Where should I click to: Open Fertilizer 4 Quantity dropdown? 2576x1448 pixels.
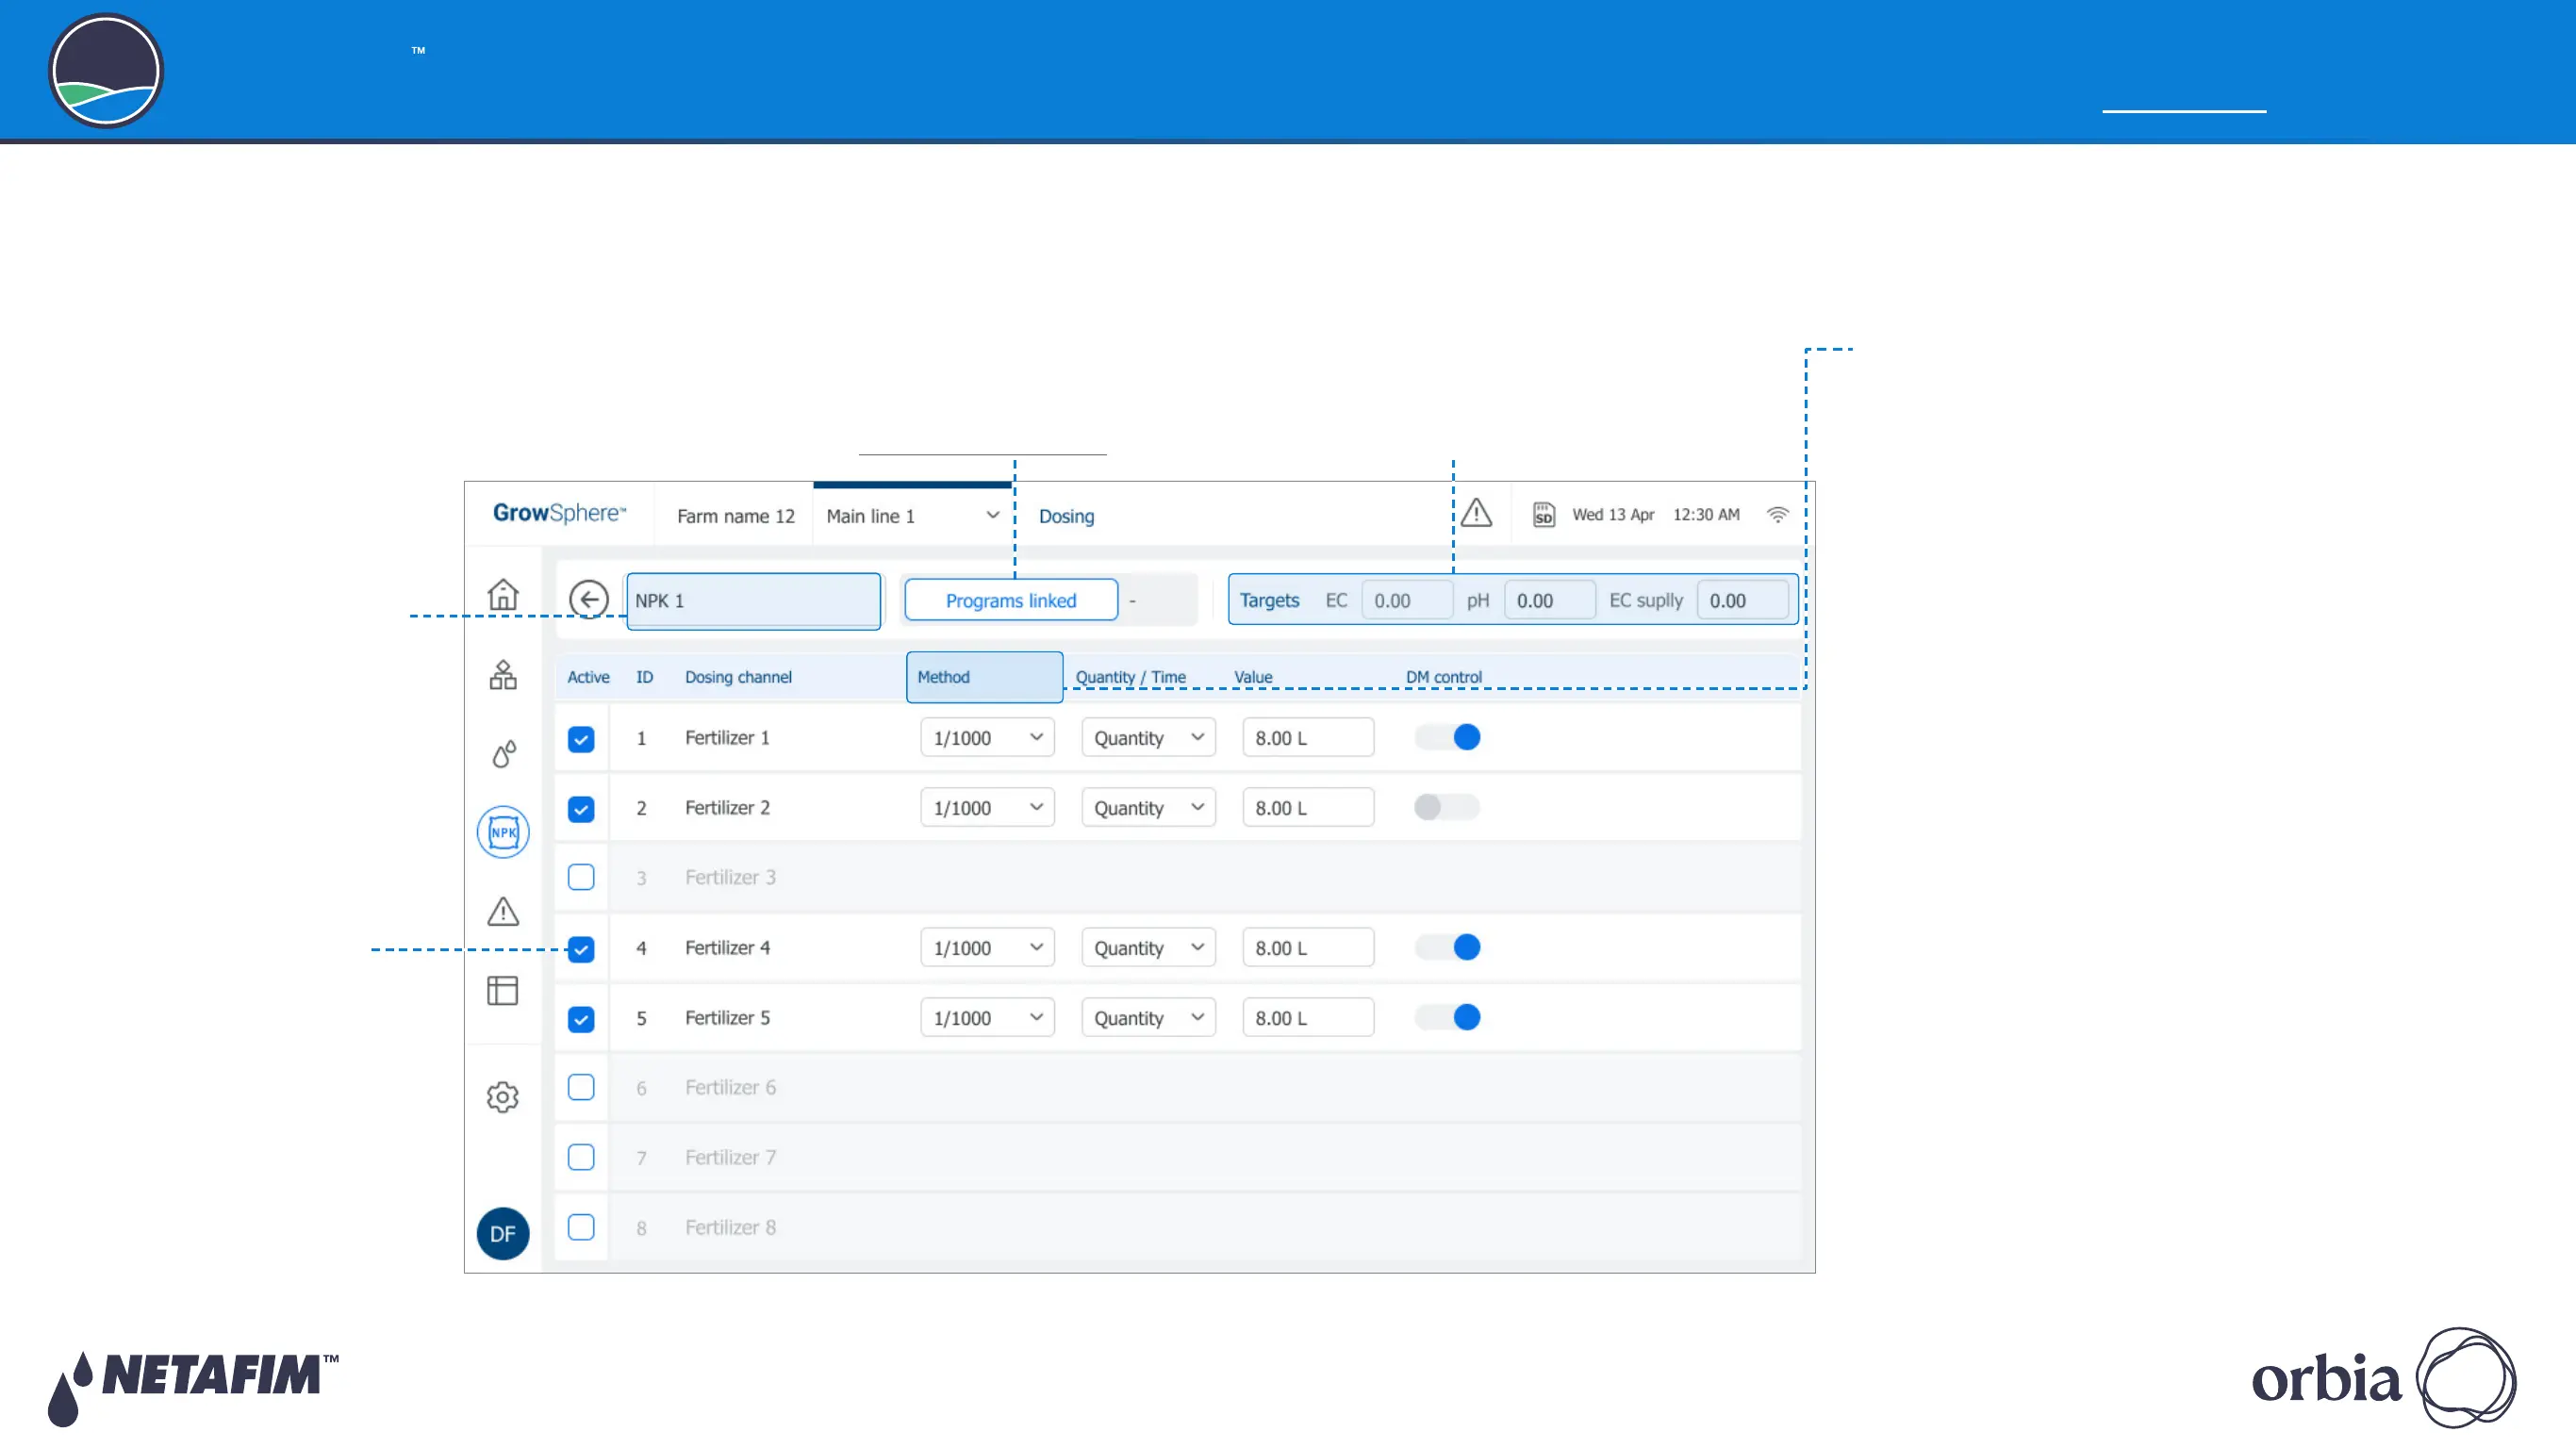tap(1148, 947)
